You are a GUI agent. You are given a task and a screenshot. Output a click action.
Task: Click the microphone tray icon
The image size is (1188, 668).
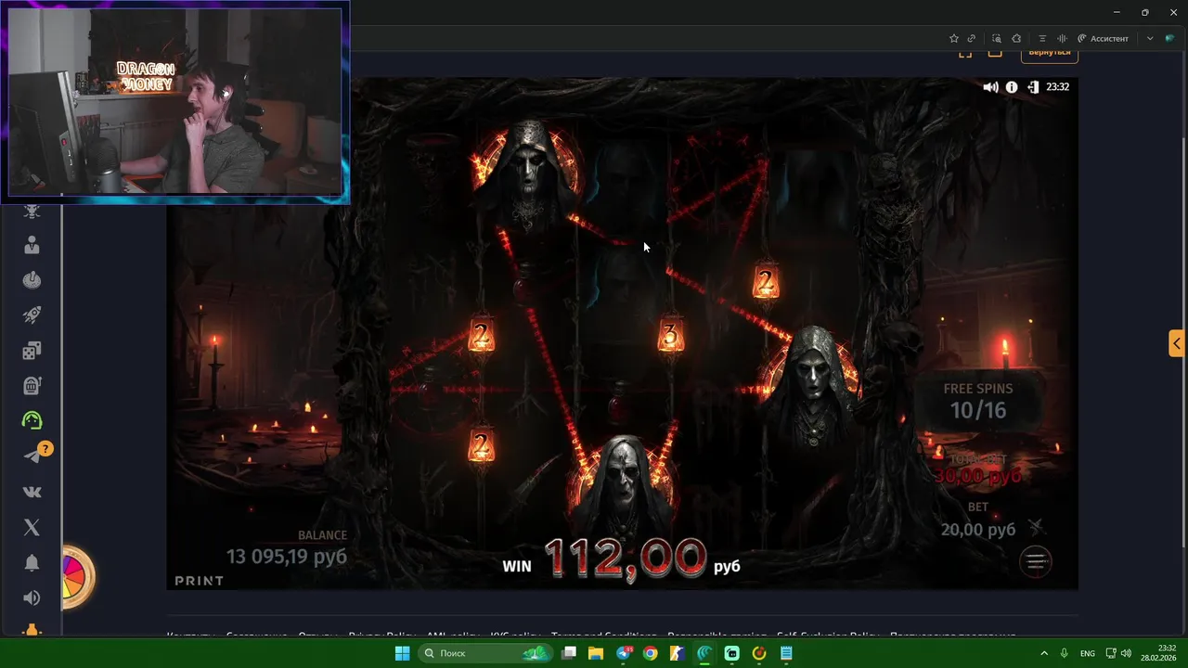tap(1065, 653)
